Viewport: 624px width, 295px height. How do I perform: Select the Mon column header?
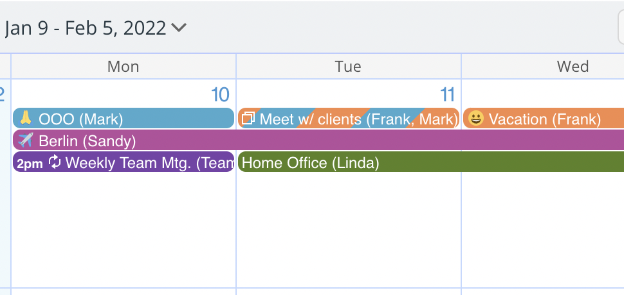(124, 66)
